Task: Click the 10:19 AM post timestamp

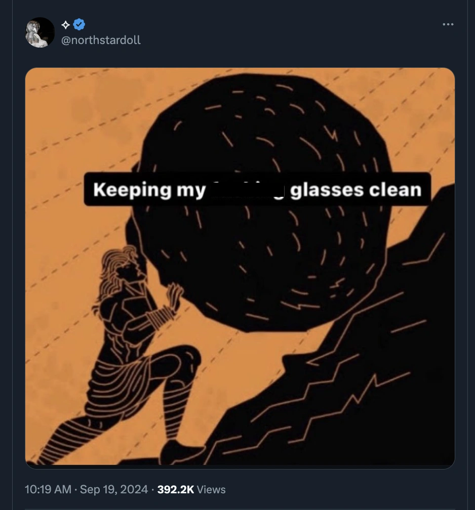Action: (48, 489)
